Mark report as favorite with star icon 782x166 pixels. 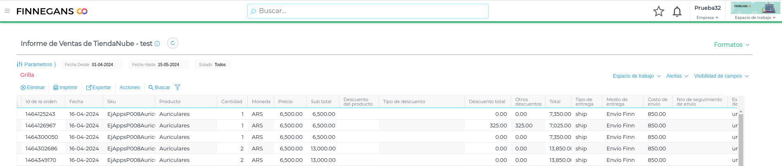[x=659, y=12]
